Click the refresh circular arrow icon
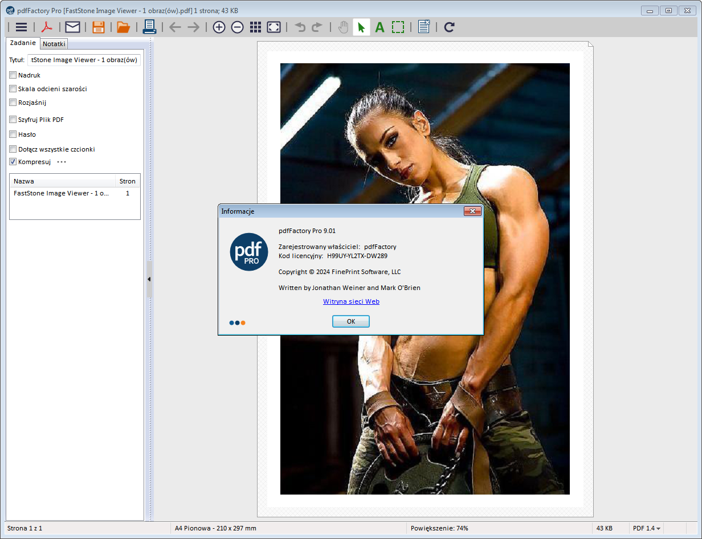Screen dimensions: 702x539 pyautogui.click(x=449, y=27)
